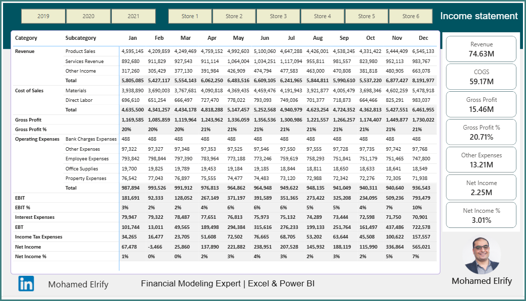Select the Bank Charges Expenses subcategory
Screen dimensions: 526x301
pos(91,139)
